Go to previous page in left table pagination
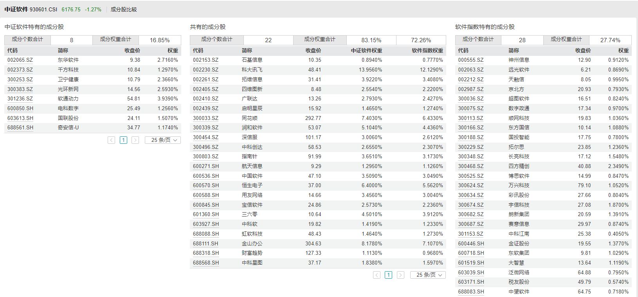 click(x=111, y=140)
